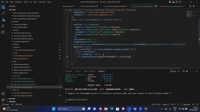Open user-info.model.ts file
This screenshot has height=112, width=200.
coord(34,27)
